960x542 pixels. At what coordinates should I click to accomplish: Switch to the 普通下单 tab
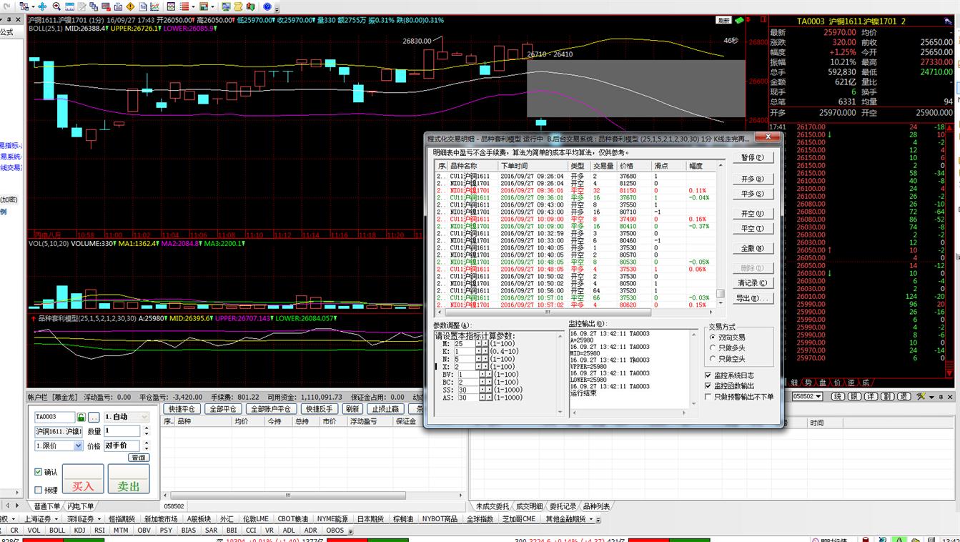pos(47,506)
